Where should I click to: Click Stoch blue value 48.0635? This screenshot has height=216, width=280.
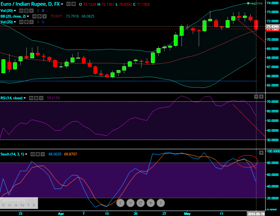point(55,154)
